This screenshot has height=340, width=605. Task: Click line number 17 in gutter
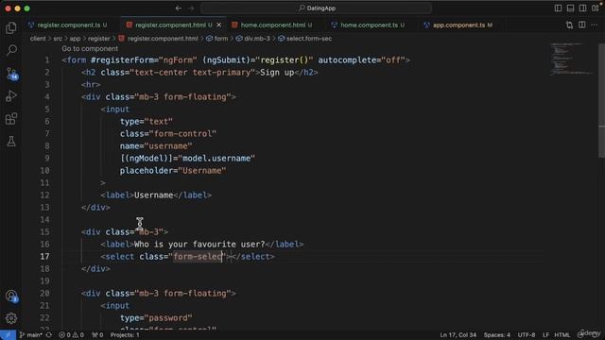tap(44, 257)
